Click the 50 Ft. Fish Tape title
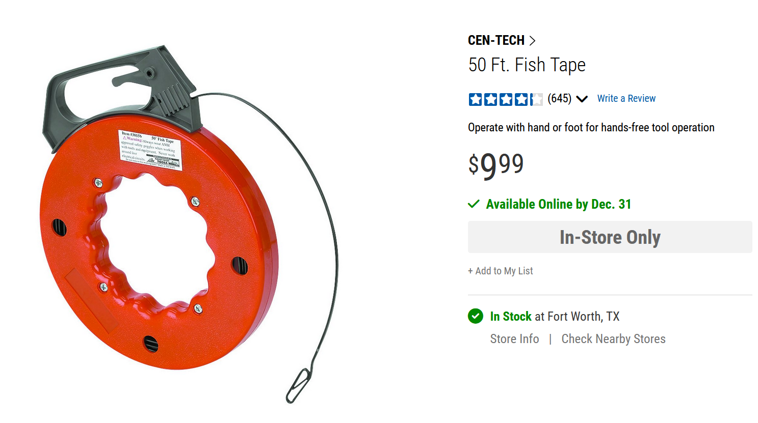This screenshot has width=758, height=423. coord(527,65)
